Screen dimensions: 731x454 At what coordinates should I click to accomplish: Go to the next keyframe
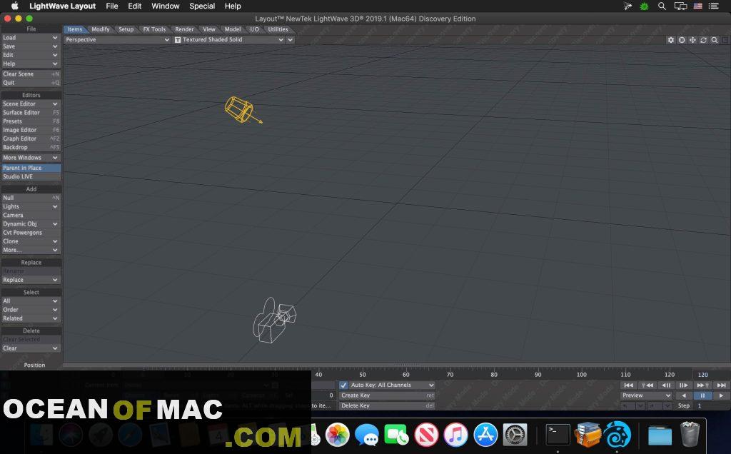(702, 385)
